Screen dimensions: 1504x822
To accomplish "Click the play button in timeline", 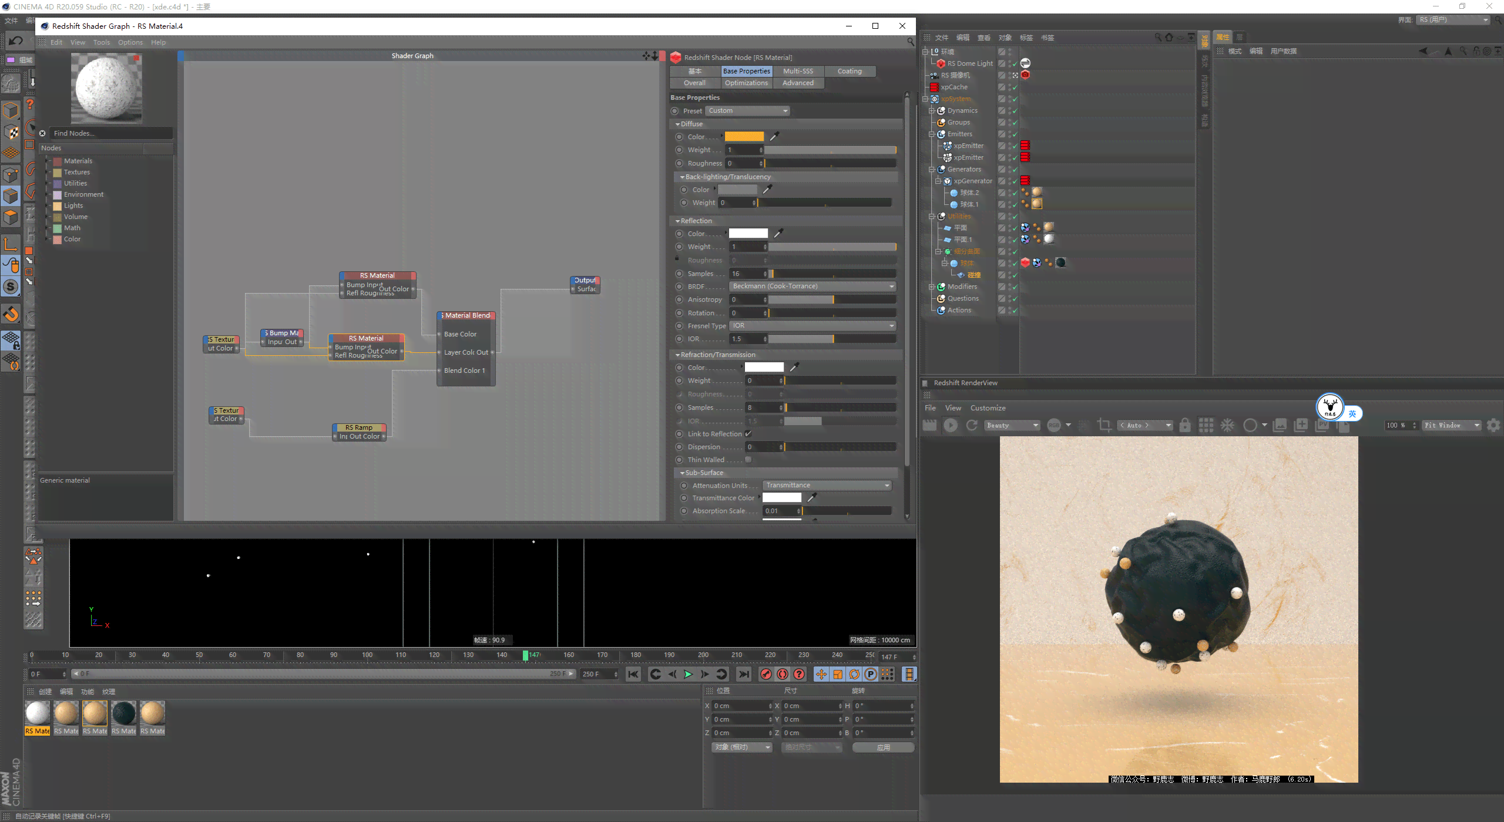I will tap(689, 674).
